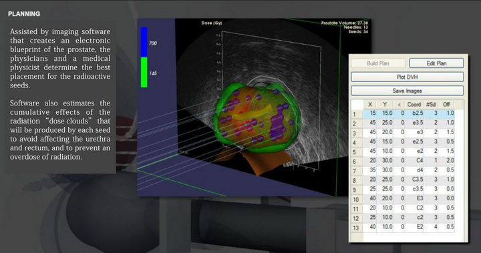The width and height of the screenshot is (481, 253).
Task: Click the X column header
Action: [x=370, y=105]
